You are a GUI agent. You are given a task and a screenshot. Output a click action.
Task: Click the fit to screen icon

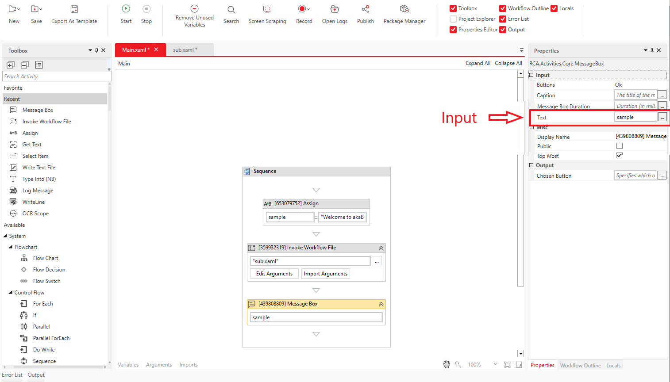click(507, 365)
